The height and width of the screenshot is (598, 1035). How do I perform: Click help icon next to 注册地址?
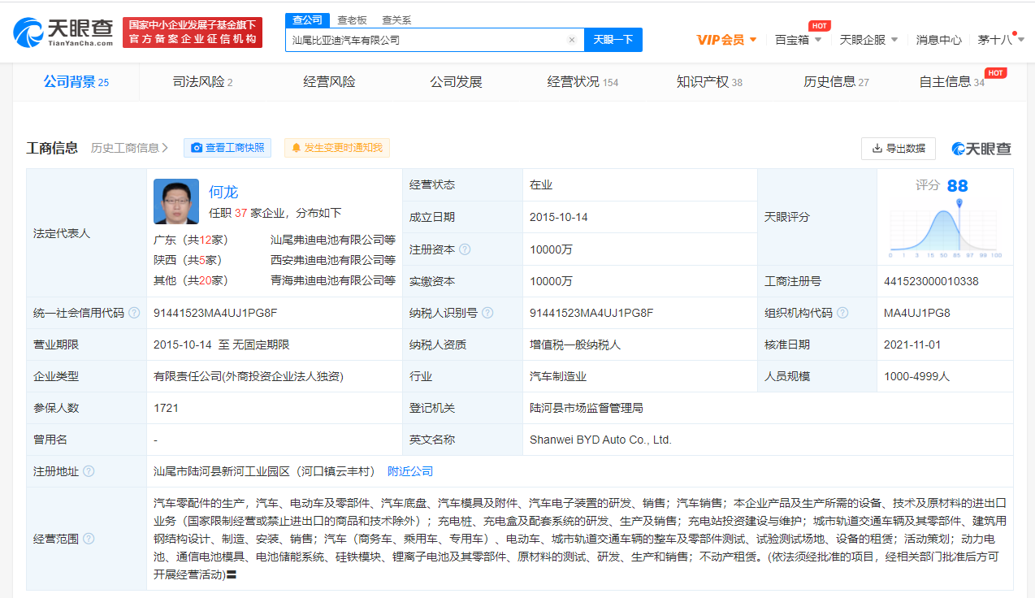click(x=89, y=471)
